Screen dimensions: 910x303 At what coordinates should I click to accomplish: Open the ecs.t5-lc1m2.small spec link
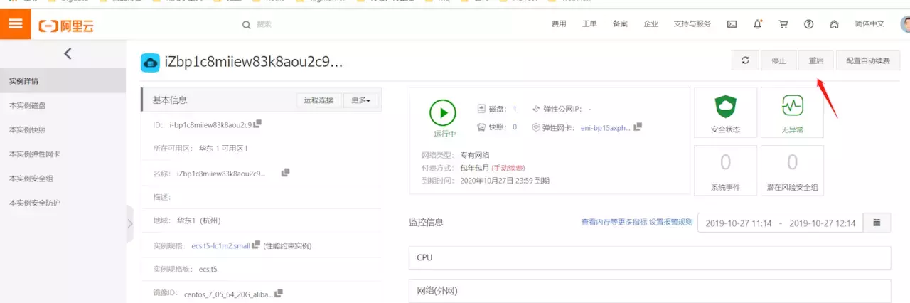(221, 246)
